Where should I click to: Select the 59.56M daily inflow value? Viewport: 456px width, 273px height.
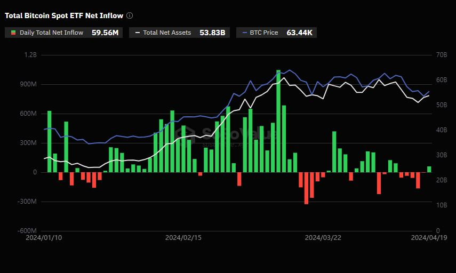[106, 33]
